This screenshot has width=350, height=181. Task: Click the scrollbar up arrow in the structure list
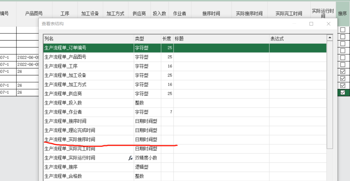[330, 38]
